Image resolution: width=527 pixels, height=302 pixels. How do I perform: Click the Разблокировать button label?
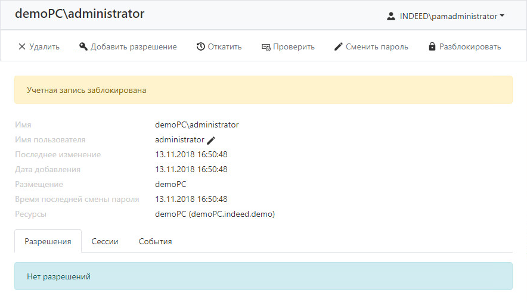pos(470,46)
